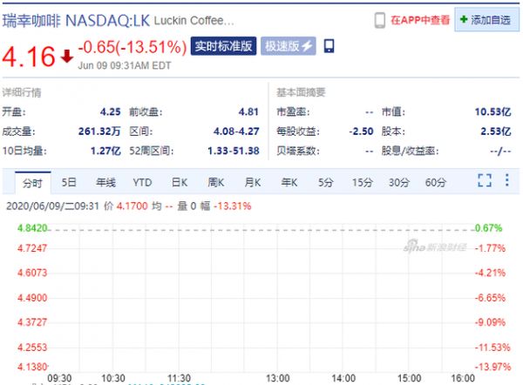Expand the chart to fullscreen
Viewport: 523px width, 385px height.
[485, 181]
